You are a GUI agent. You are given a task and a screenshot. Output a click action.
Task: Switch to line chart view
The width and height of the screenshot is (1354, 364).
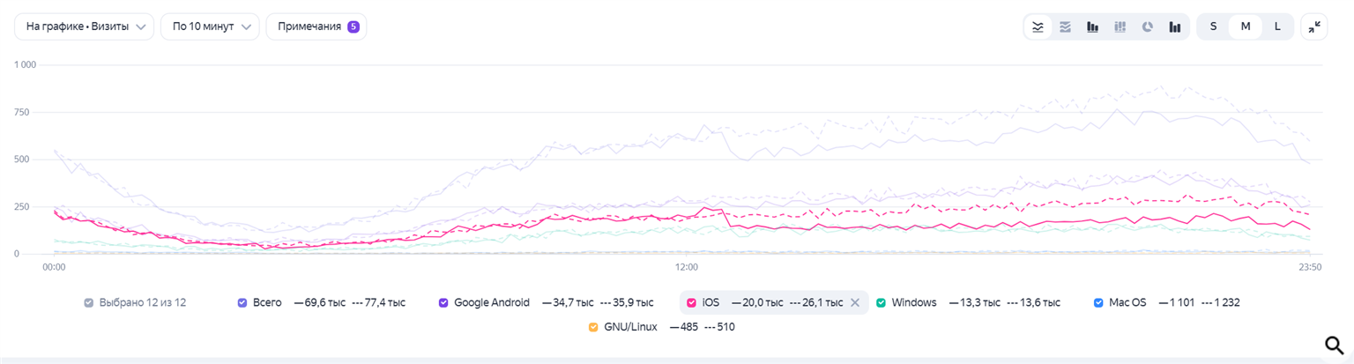1038,26
